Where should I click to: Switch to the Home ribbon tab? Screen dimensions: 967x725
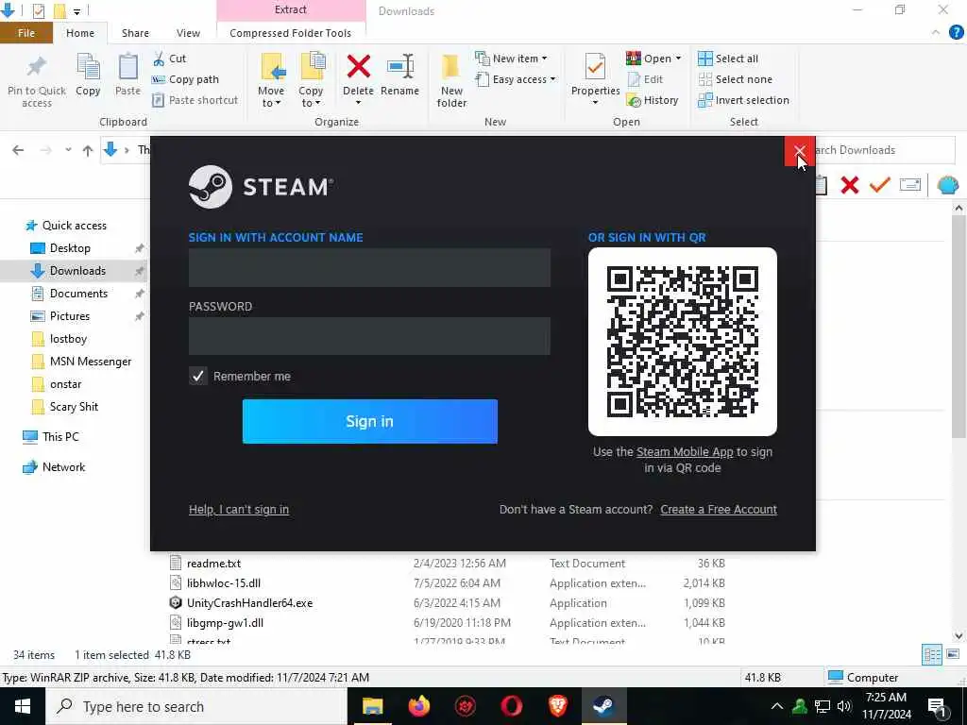(x=80, y=33)
